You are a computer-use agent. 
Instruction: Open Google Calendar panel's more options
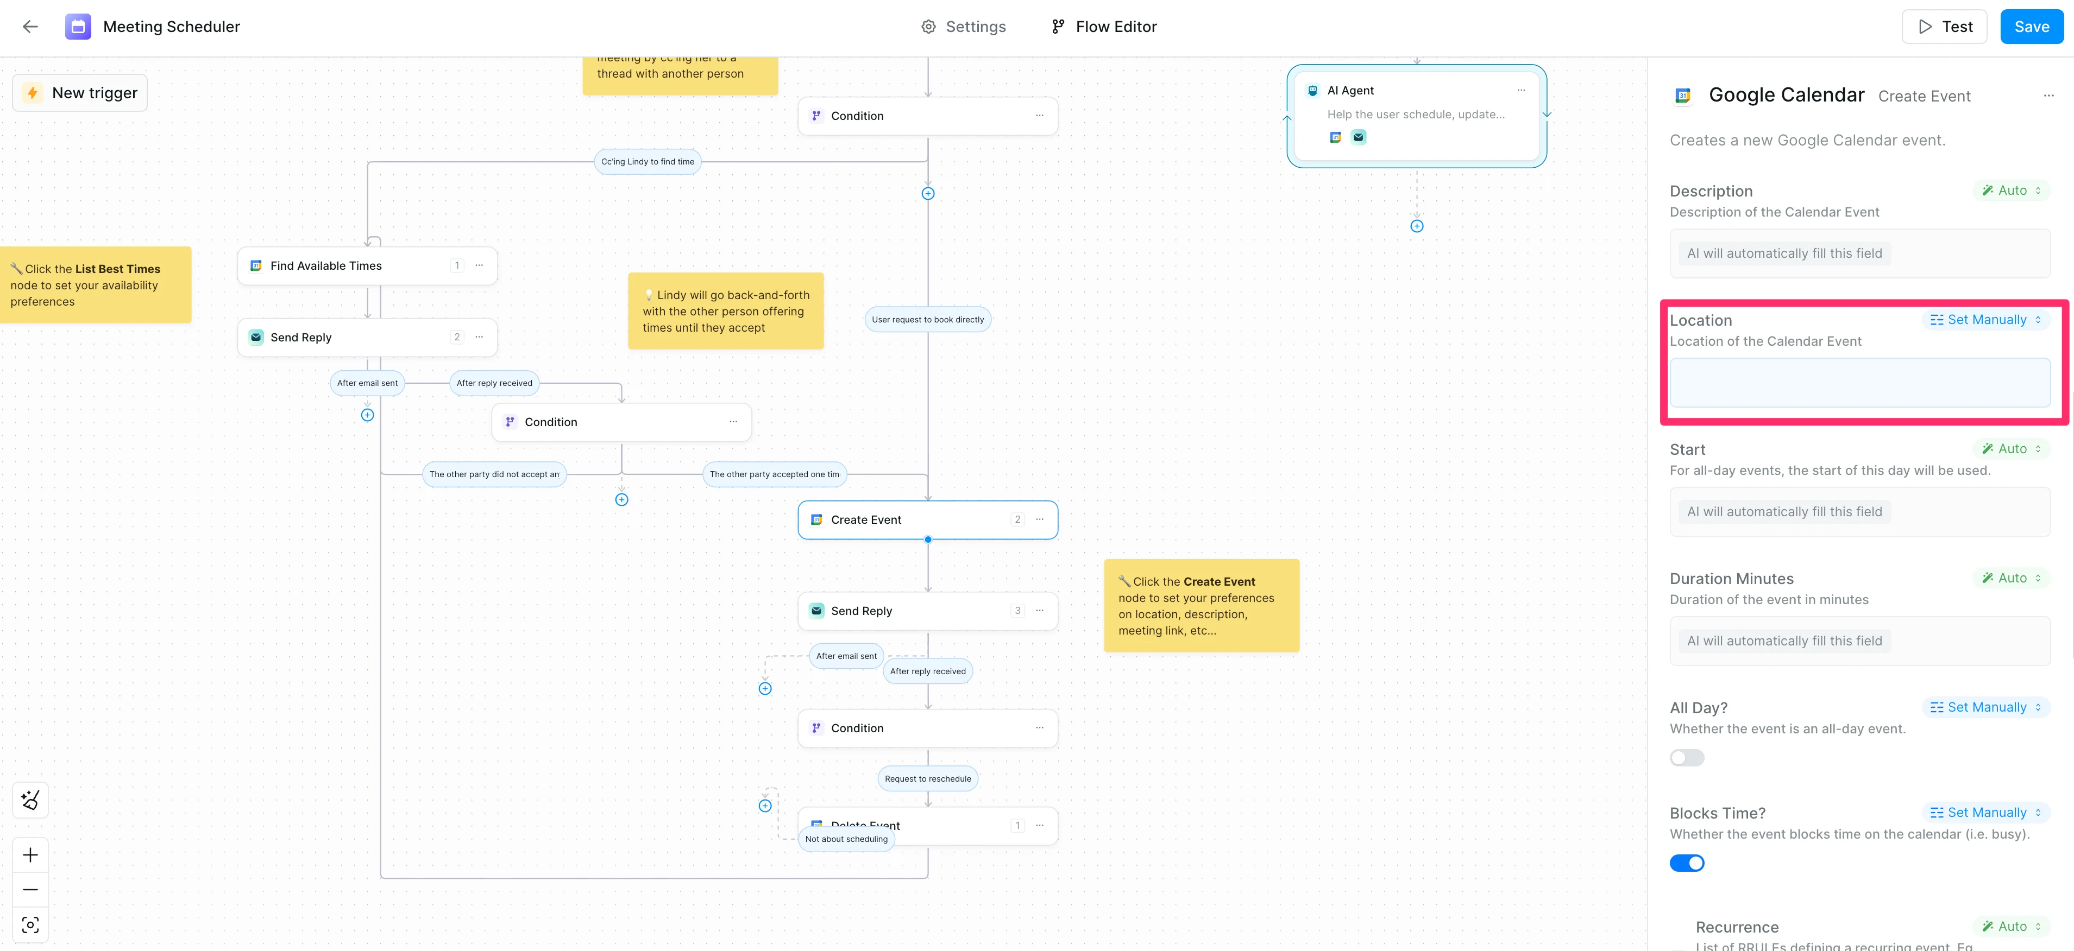click(2048, 96)
